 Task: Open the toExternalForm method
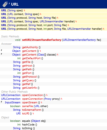click(x=32, y=110)
